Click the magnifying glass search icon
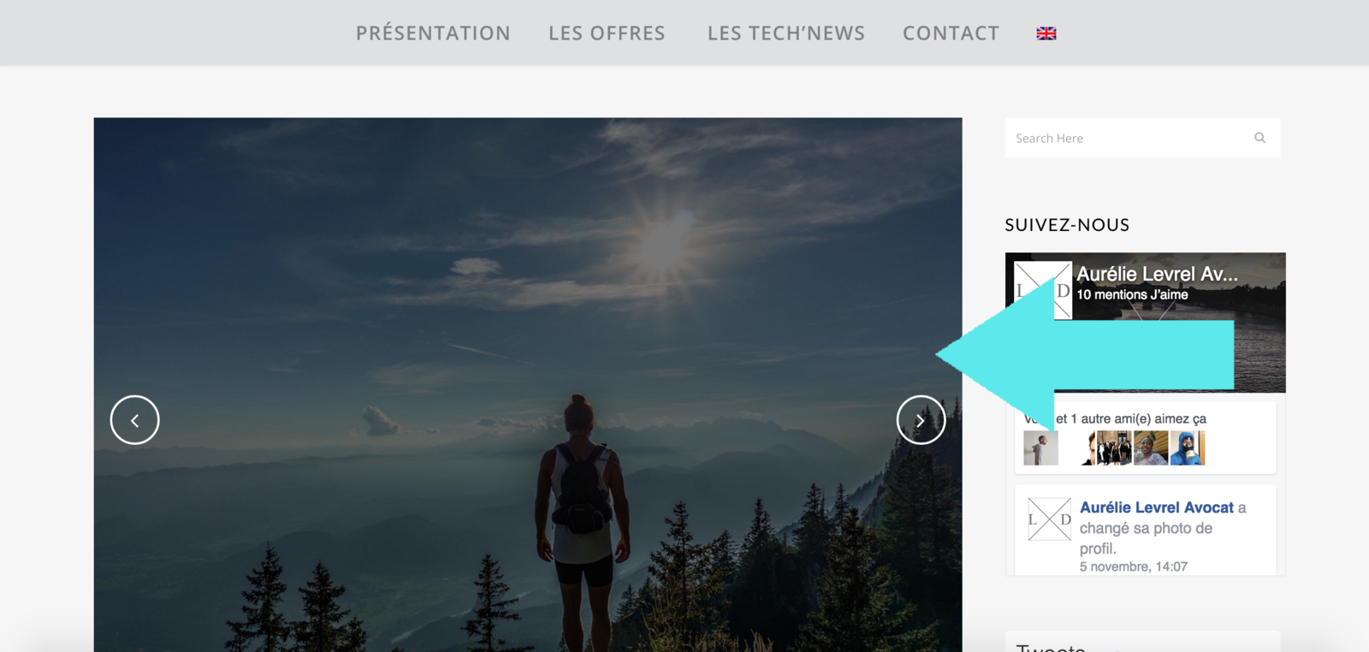This screenshot has width=1369, height=652. (1259, 138)
